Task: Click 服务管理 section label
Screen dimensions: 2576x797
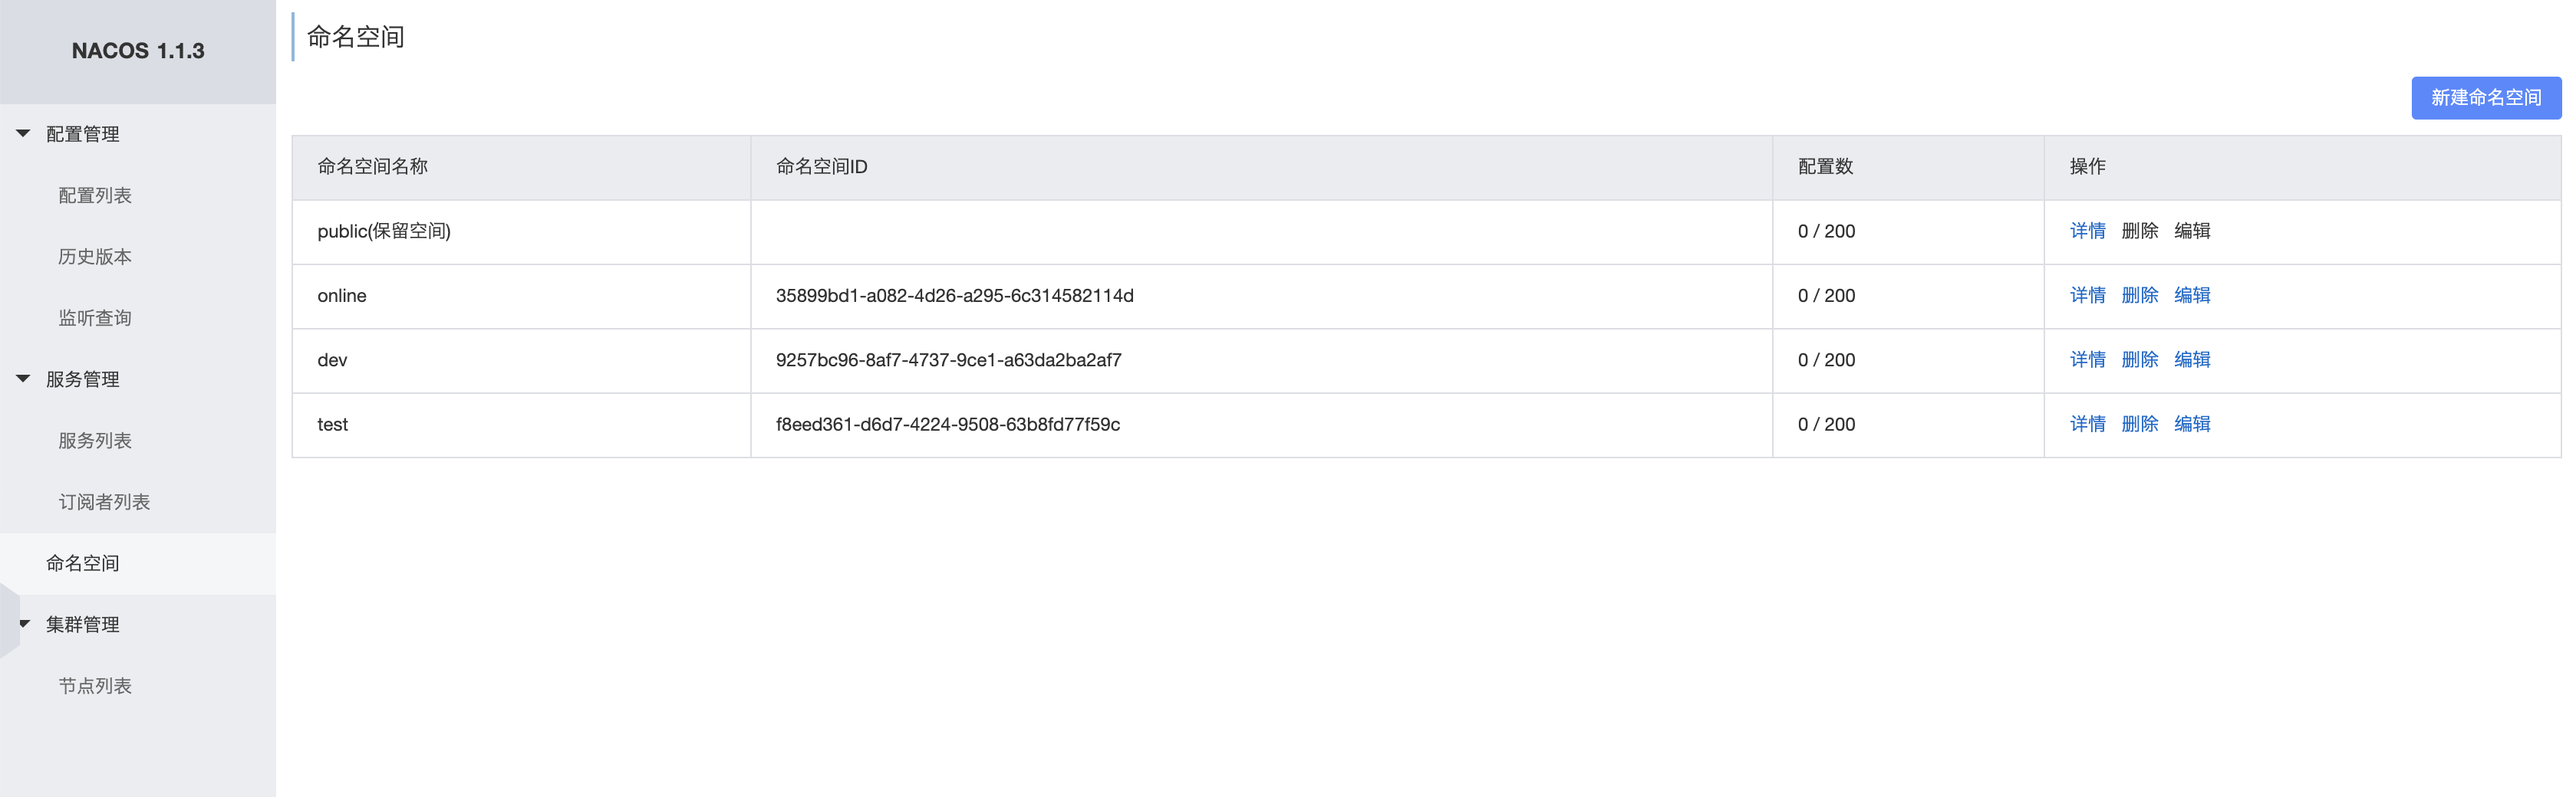Action: (83, 379)
